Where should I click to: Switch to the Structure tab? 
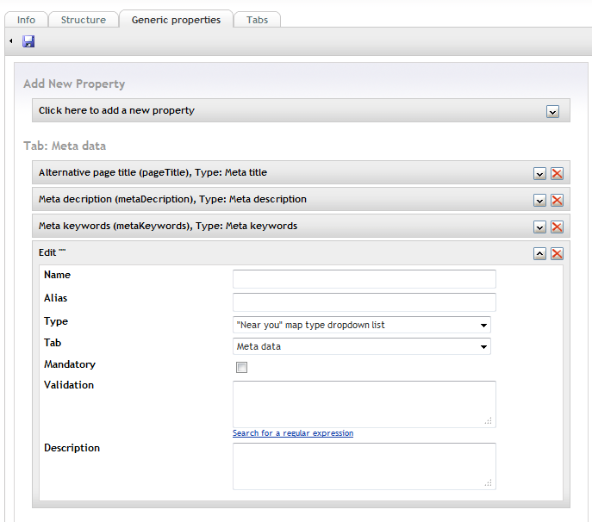click(x=84, y=20)
